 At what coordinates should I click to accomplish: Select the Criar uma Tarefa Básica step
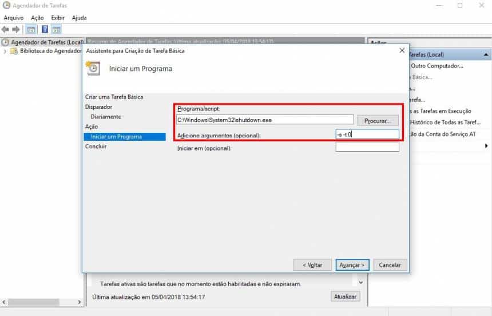pyautogui.click(x=114, y=97)
